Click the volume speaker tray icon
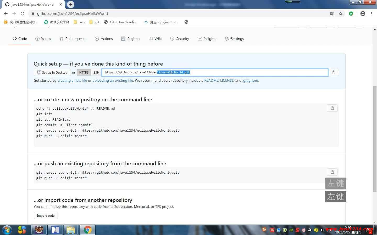 (322, 230)
